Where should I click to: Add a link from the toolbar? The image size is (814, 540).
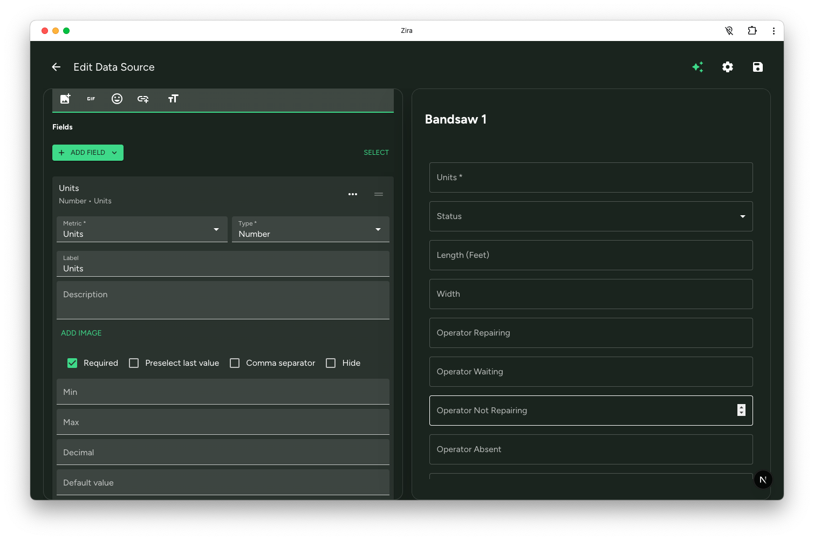coord(143,99)
